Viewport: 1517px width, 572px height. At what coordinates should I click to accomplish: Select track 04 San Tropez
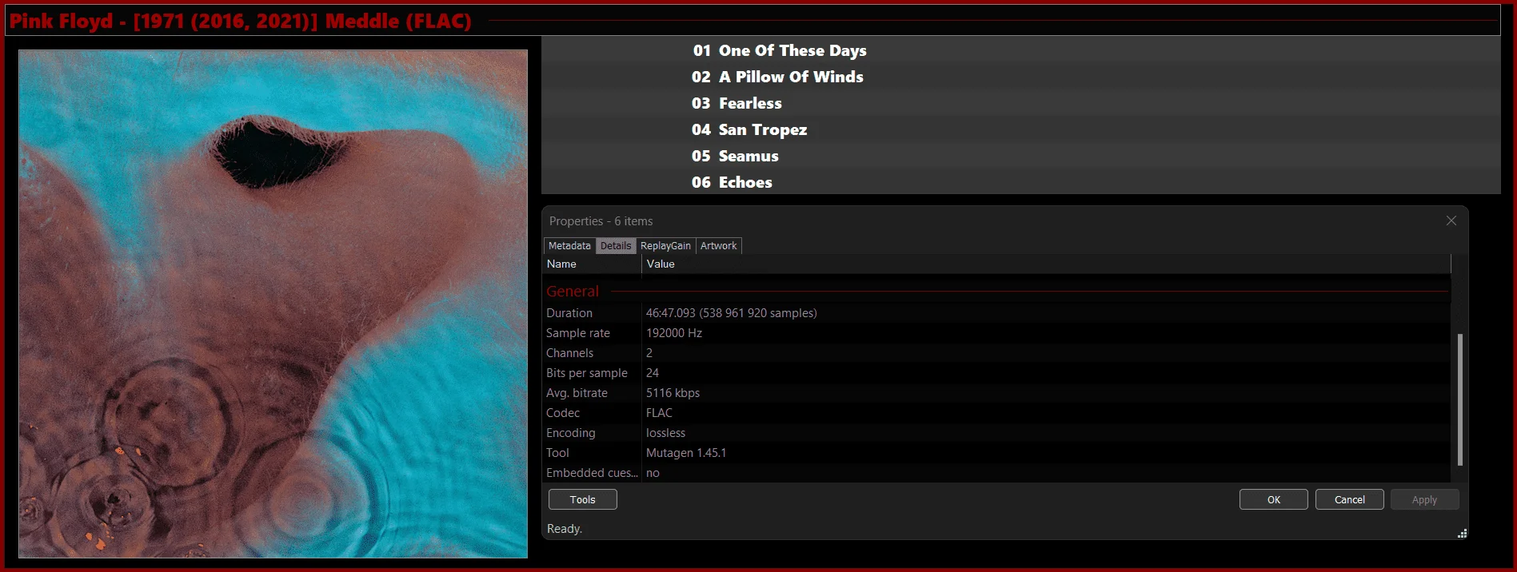pyautogui.click(x=1020, y=129)
